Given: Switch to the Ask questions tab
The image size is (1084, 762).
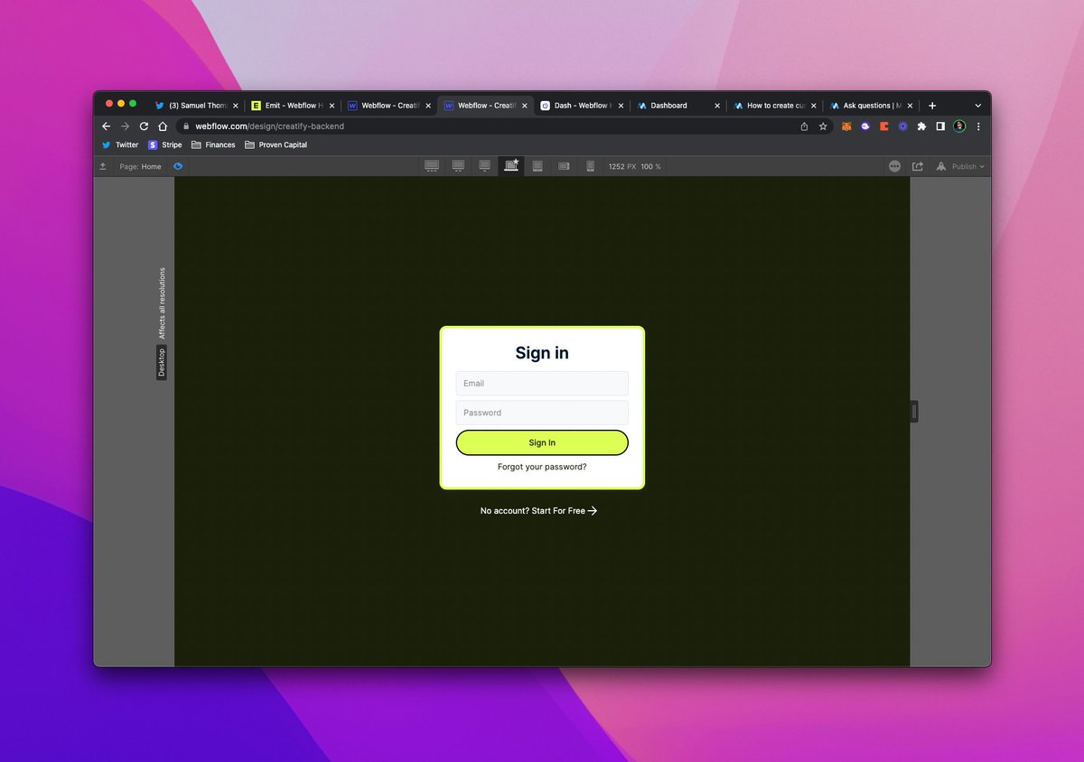Looking at the screenshot, I should (870, 106).
